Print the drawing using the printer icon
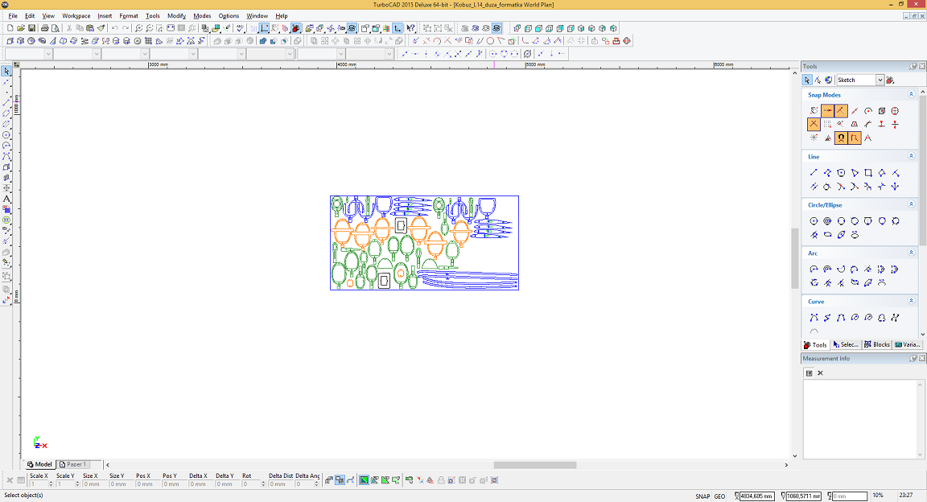The width and height of the screenshot is (927, 502). (x=44, y=28)
